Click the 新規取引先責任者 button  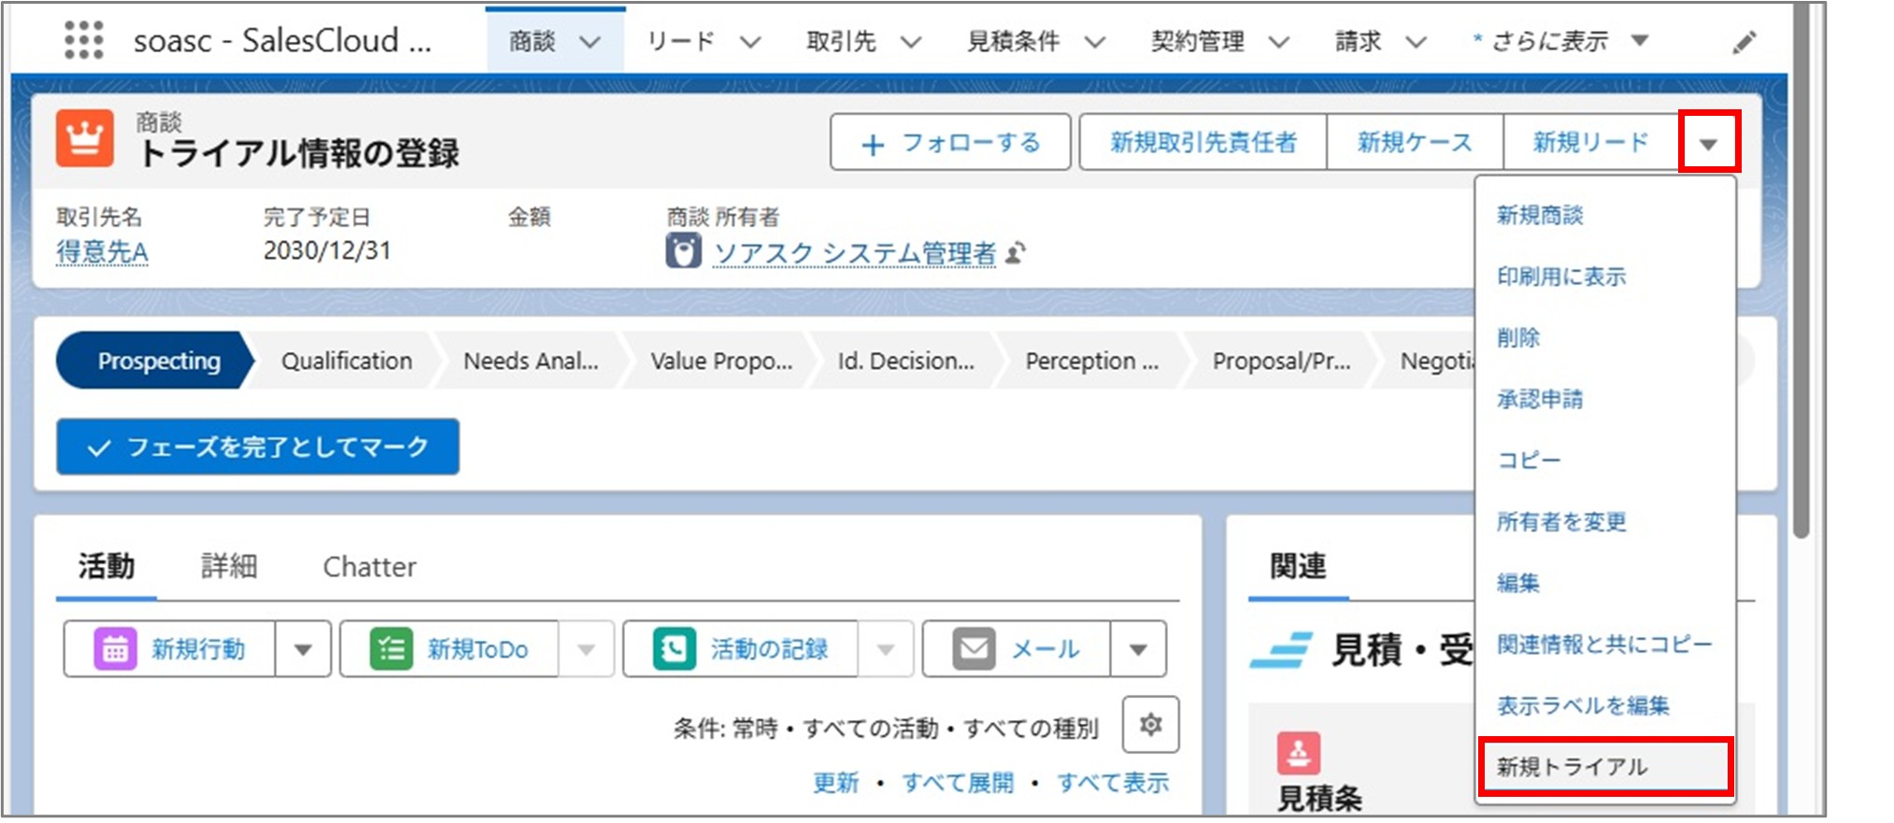1203,143
